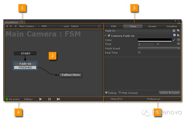Click the Hints [F1] button

tap(116, 99)
